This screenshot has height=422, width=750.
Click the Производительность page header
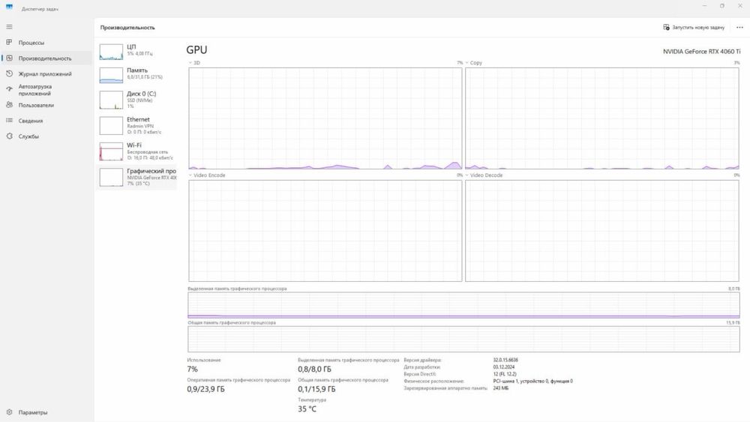pyautogui.click(x=127, y=28)
